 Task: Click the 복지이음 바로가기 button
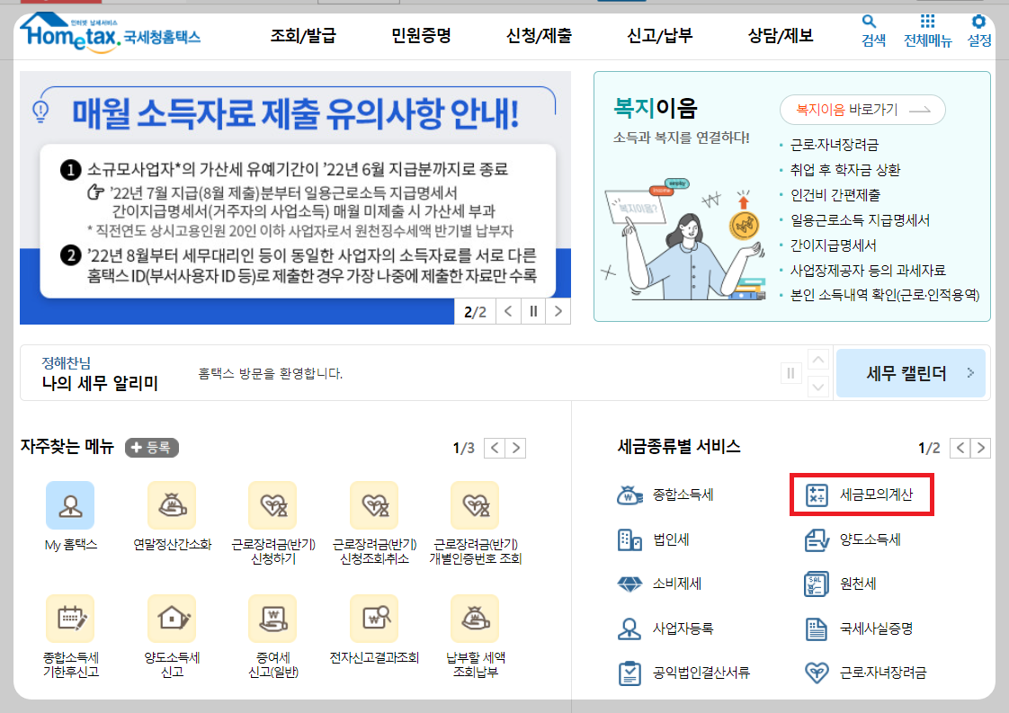tap(860, 109)
